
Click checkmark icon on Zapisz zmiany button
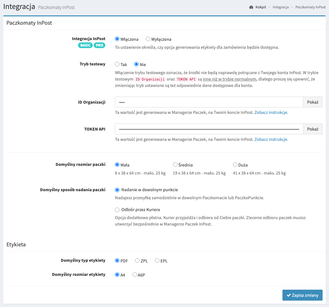point(289,295)
